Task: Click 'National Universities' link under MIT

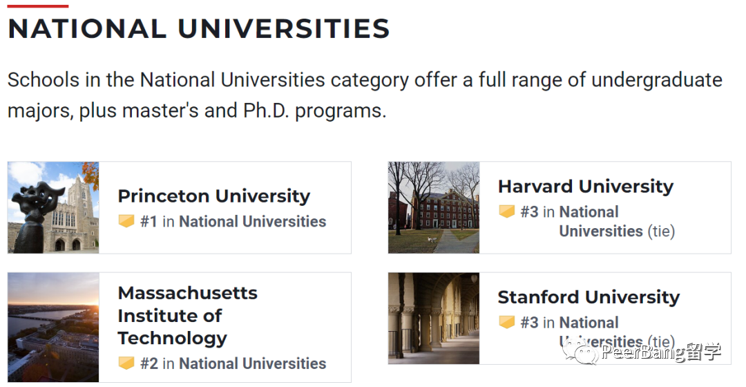Action: (252, 363)
